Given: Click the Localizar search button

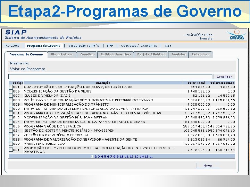Looking at the screenshot, I should coord(224,77).
